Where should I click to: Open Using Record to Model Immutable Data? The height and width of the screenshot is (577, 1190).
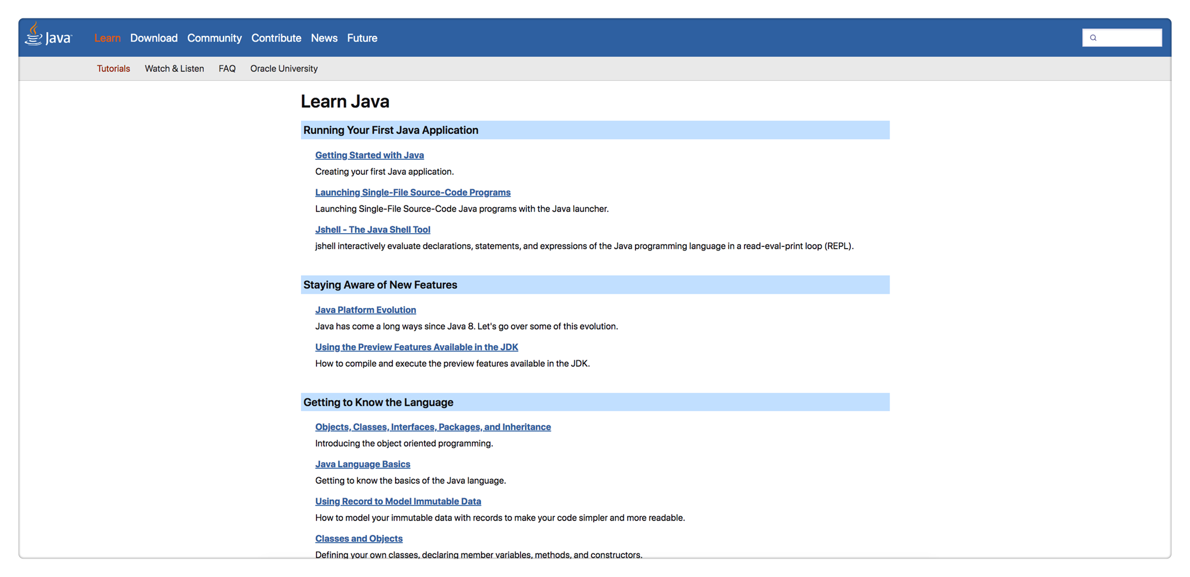tap(398, 501)
